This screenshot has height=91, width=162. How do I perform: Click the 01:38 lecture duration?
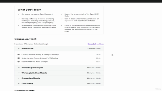[98, 55]
